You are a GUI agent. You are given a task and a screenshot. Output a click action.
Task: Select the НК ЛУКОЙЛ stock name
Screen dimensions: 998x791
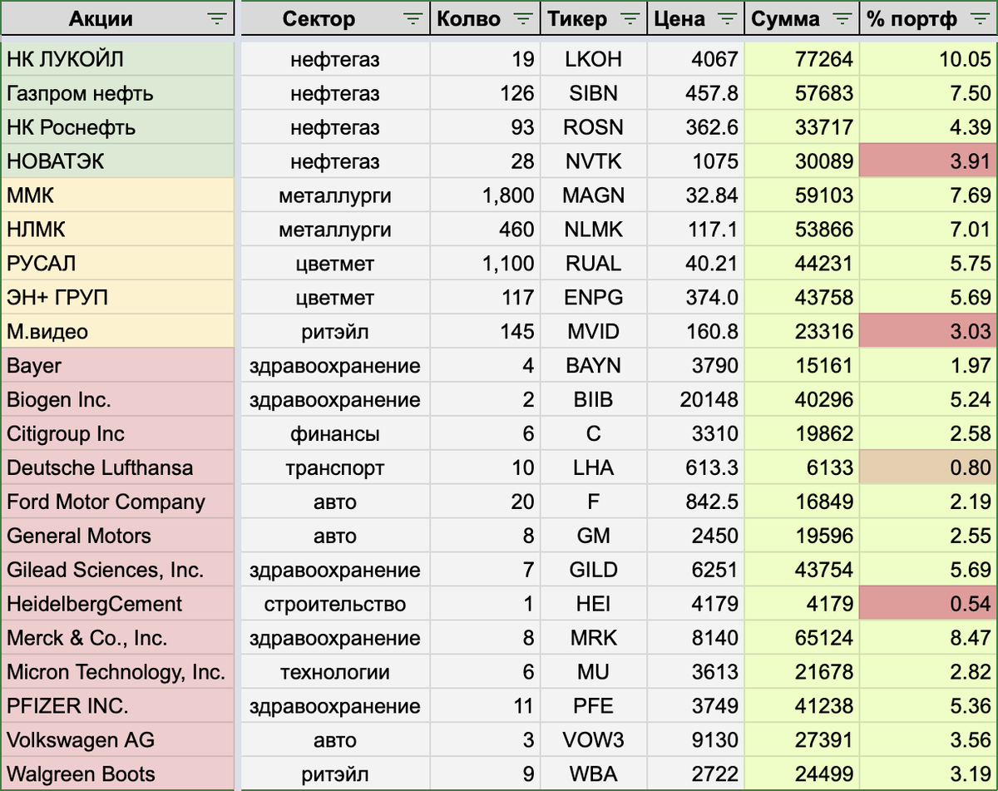point(116,58)
